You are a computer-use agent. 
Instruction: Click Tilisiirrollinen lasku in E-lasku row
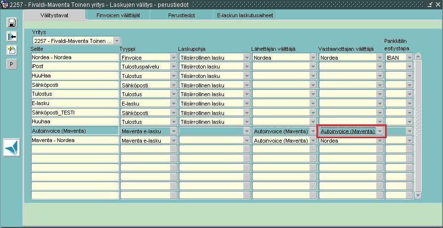202,104
